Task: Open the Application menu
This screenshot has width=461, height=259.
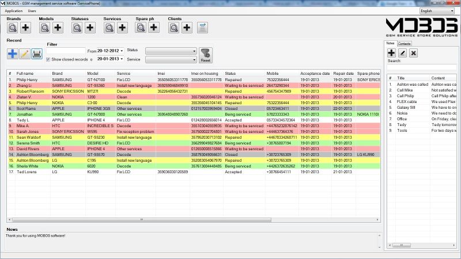Action: coord(13,11)
